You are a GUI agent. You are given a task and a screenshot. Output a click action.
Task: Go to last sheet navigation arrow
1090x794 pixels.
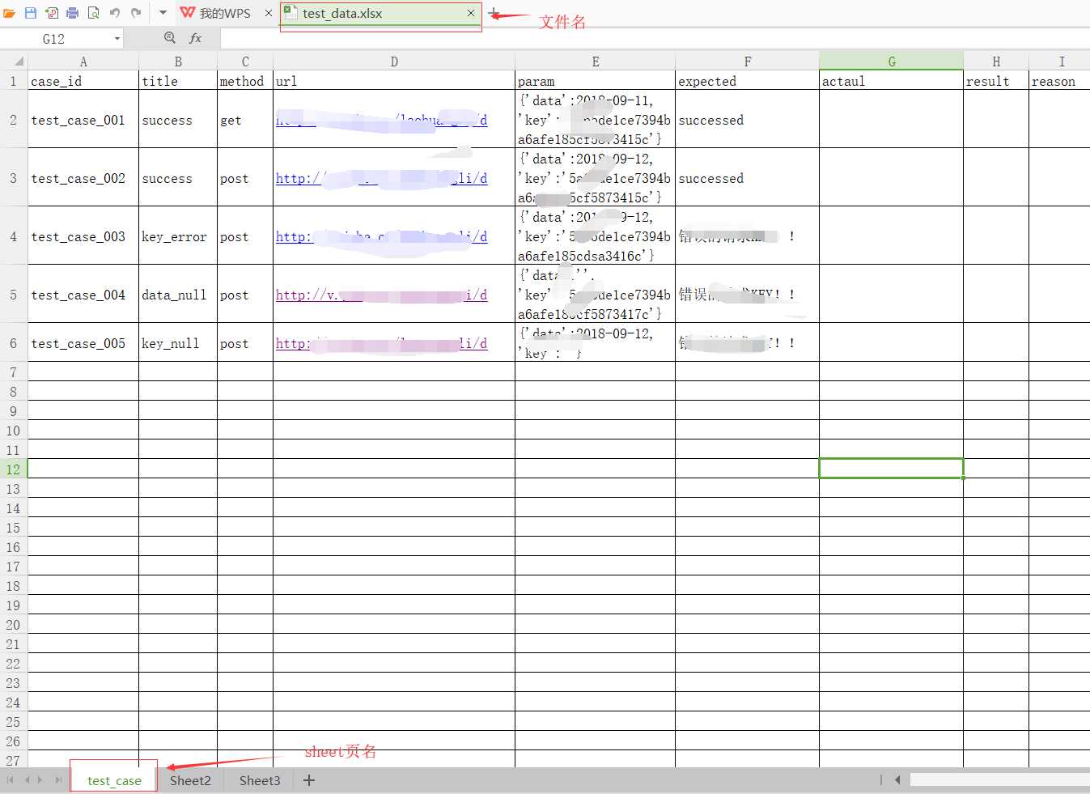57,779
